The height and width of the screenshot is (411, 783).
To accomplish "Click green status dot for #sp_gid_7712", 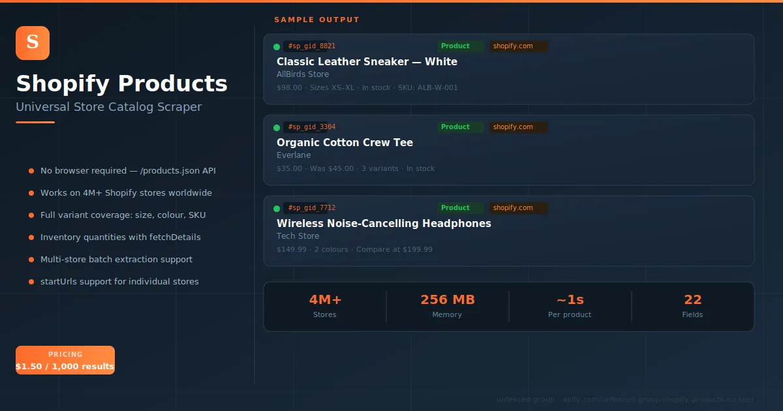I will [x=277, y=208].
